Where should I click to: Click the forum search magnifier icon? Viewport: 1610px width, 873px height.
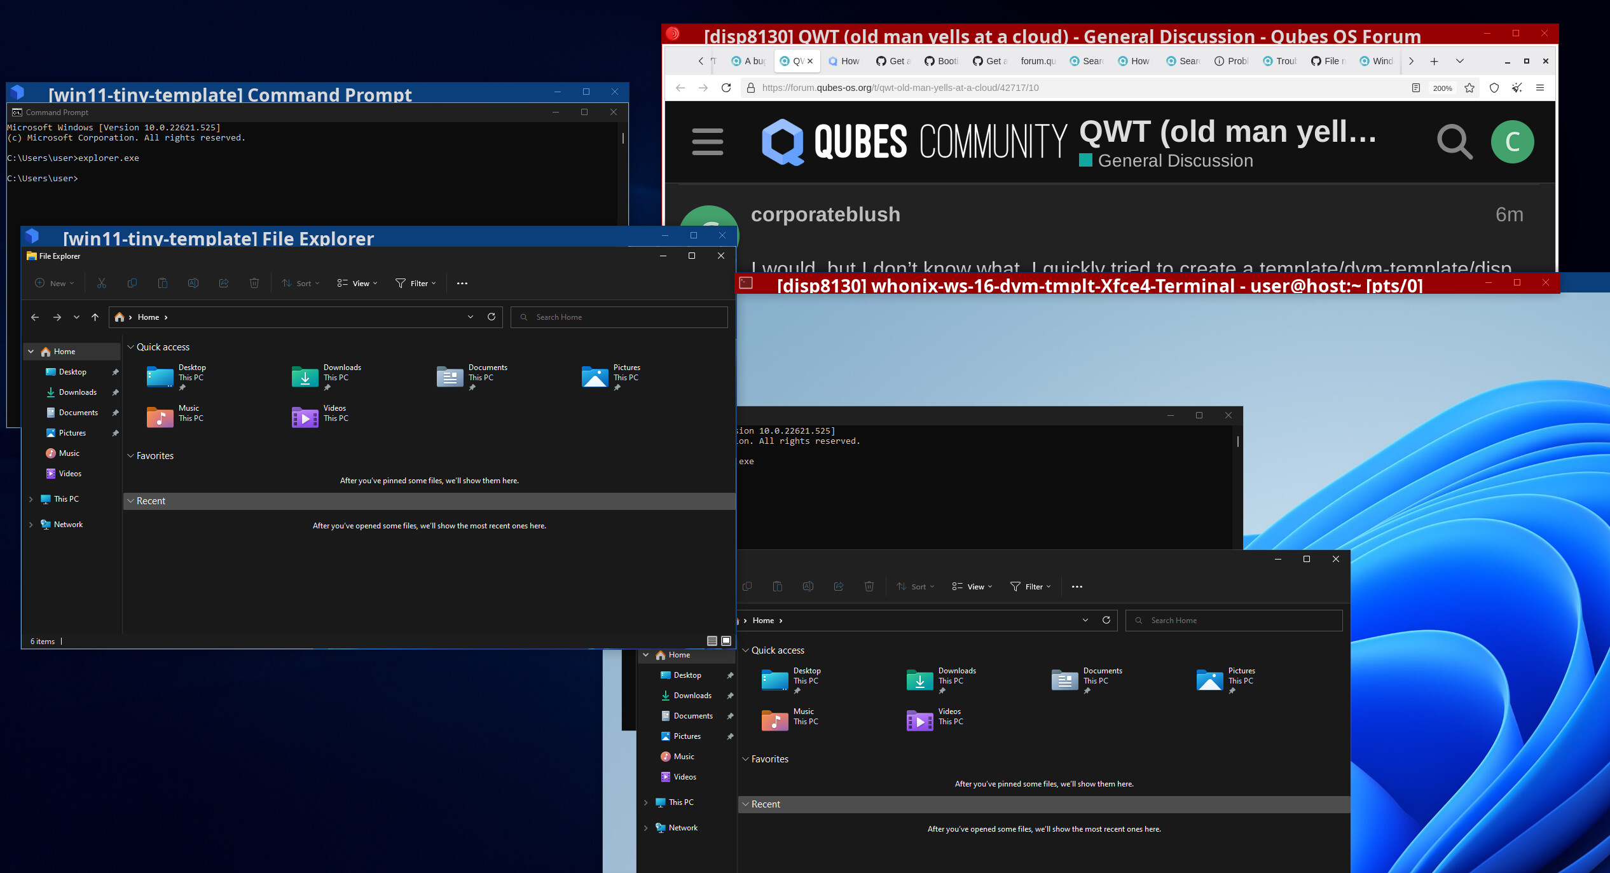pos(1455,142)
